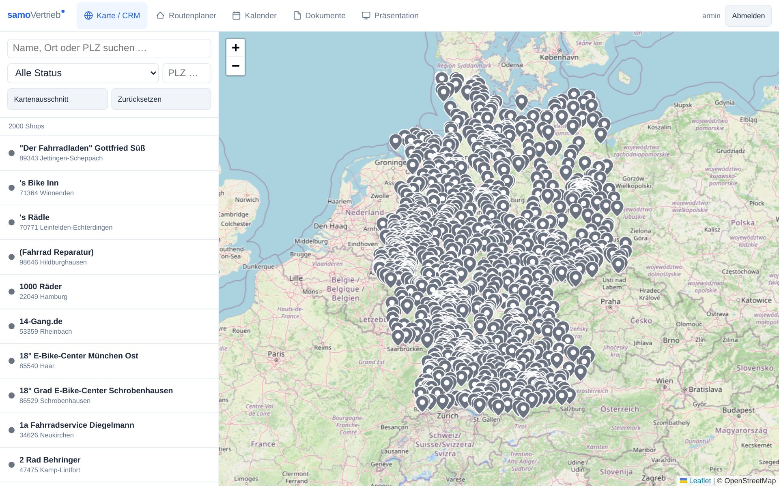Select 18° Grad E-Bike-Center Schrobenhausen entry
This screenshot has width=779, height=486.
pyautogui.click(x=109, y=396)
